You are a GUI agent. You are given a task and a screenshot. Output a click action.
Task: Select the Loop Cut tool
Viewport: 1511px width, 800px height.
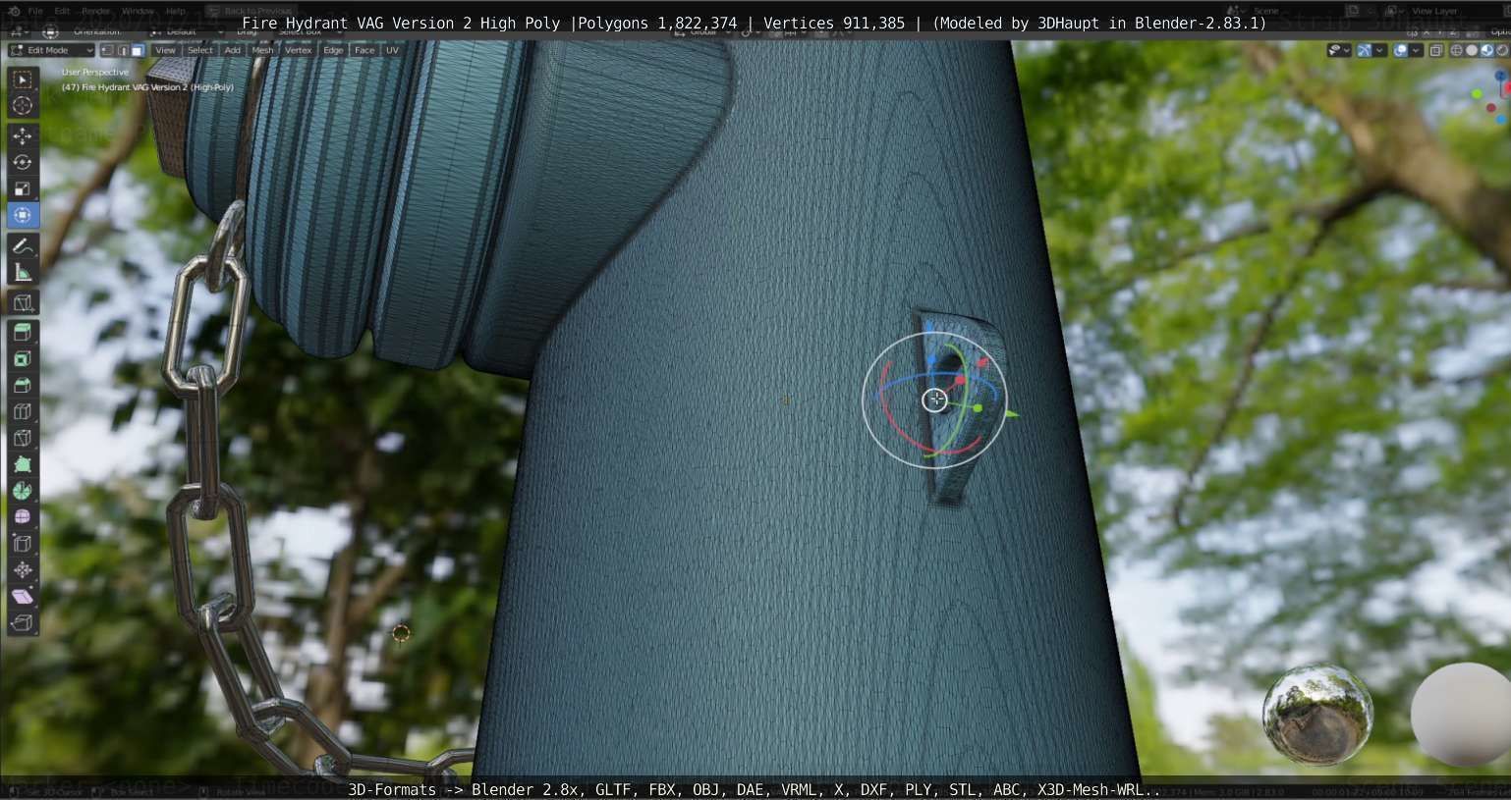[23, 412]
